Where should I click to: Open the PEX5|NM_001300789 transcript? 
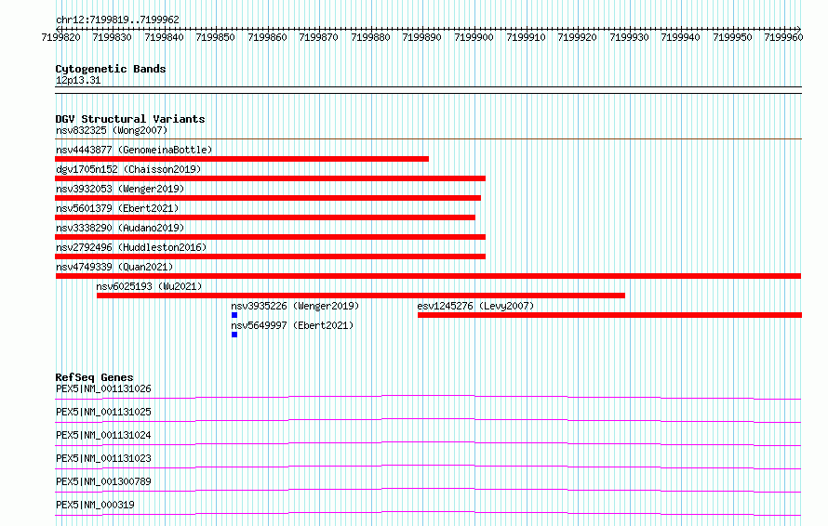coord(103,481)
